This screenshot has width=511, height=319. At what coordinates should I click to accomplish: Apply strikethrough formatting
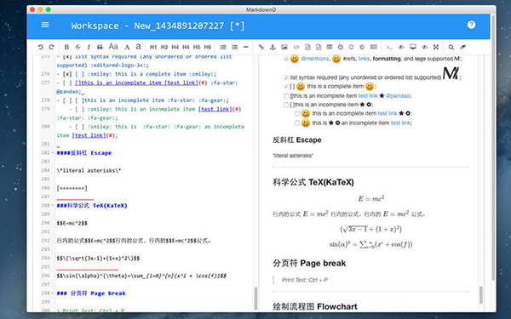click(78, 47)
